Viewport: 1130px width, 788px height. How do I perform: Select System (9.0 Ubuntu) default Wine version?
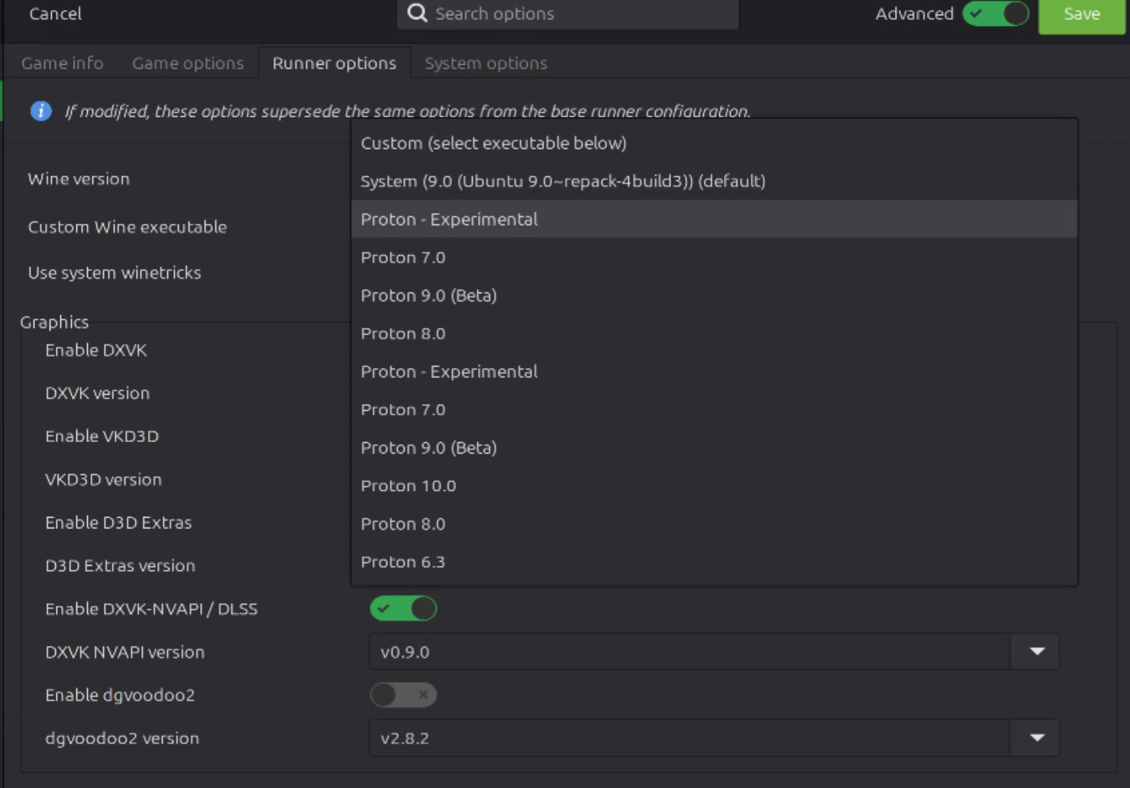(714, 181)
